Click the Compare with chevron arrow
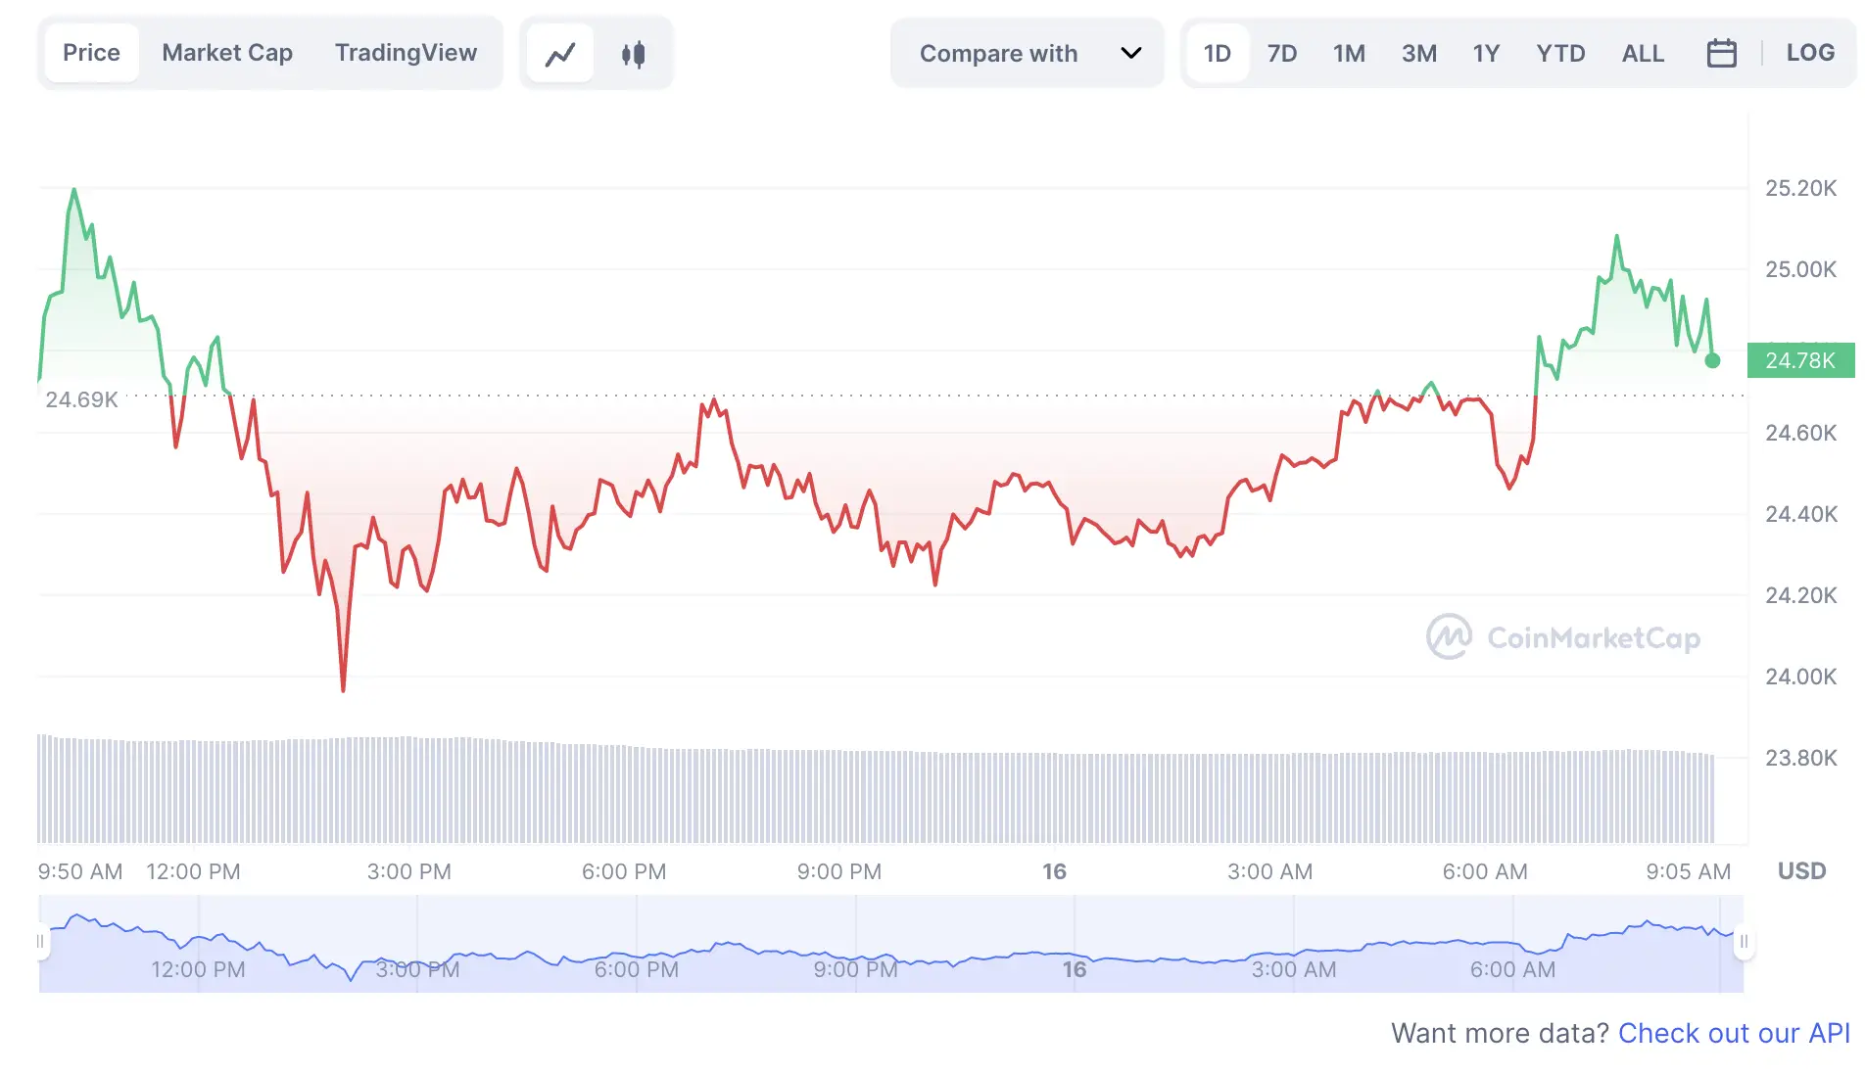Screen dimensions: 1865x1075 click(1131, 53)
